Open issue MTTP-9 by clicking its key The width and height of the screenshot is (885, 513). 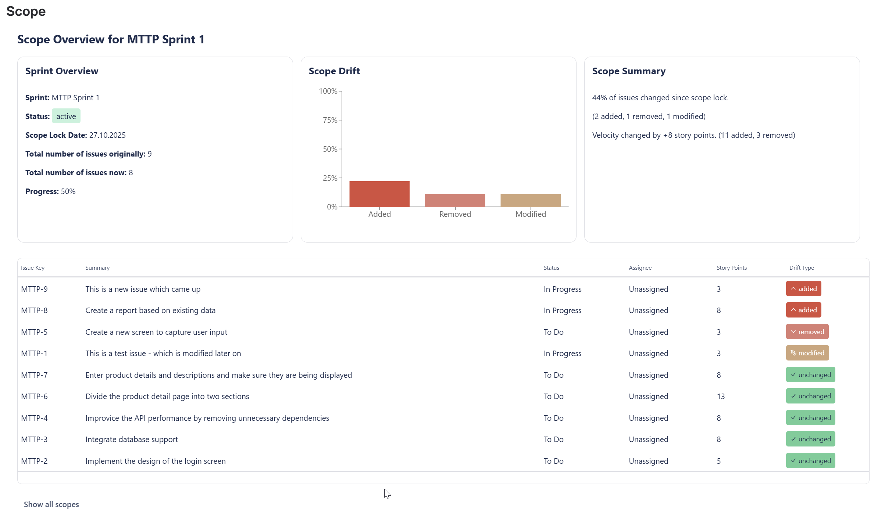(34, 289)
